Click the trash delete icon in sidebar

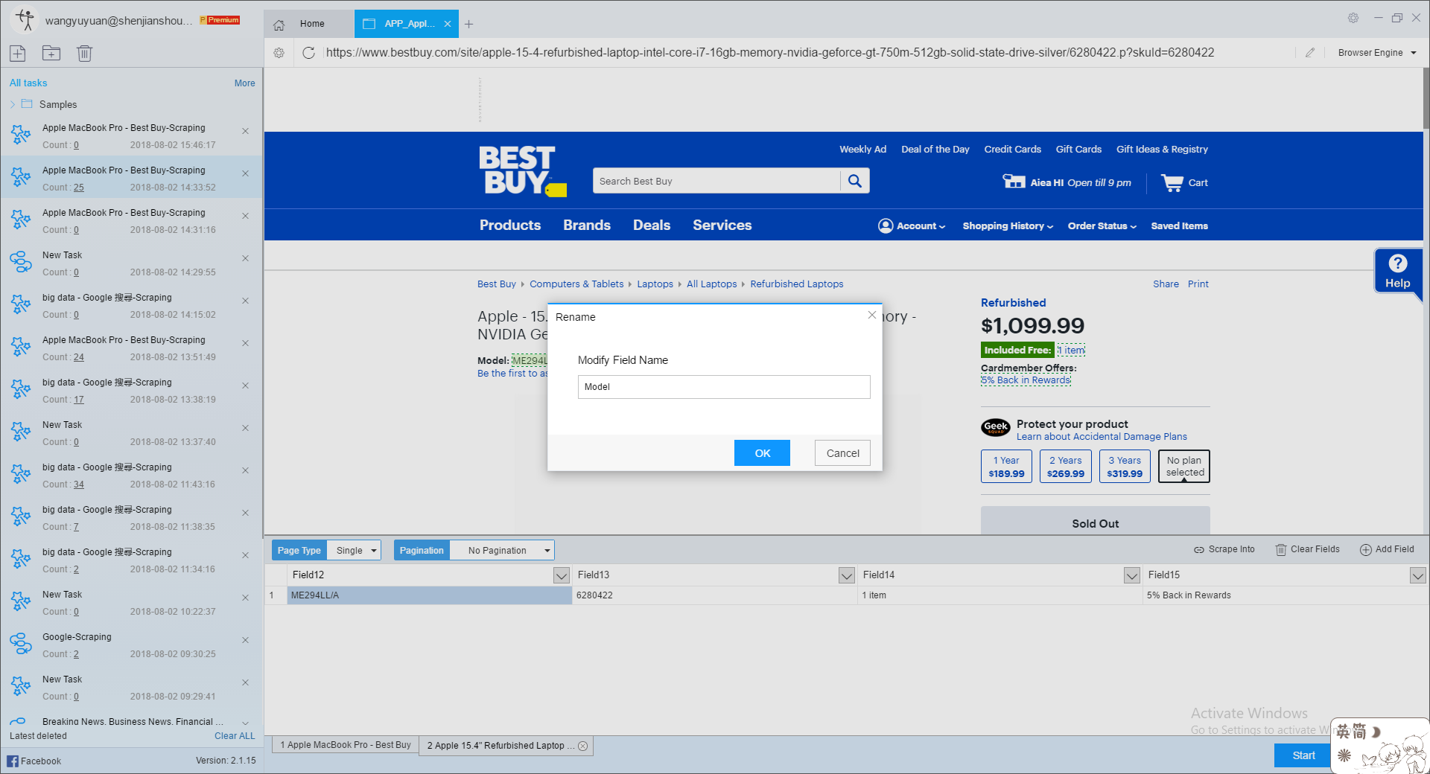[x=85, y=53]
